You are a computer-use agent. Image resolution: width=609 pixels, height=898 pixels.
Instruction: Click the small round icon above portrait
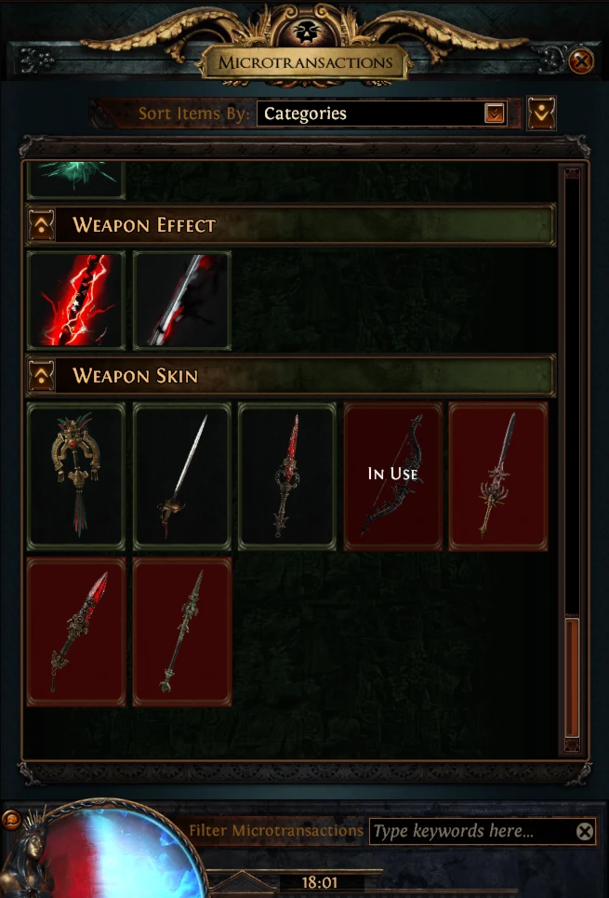tap(11, 820)
